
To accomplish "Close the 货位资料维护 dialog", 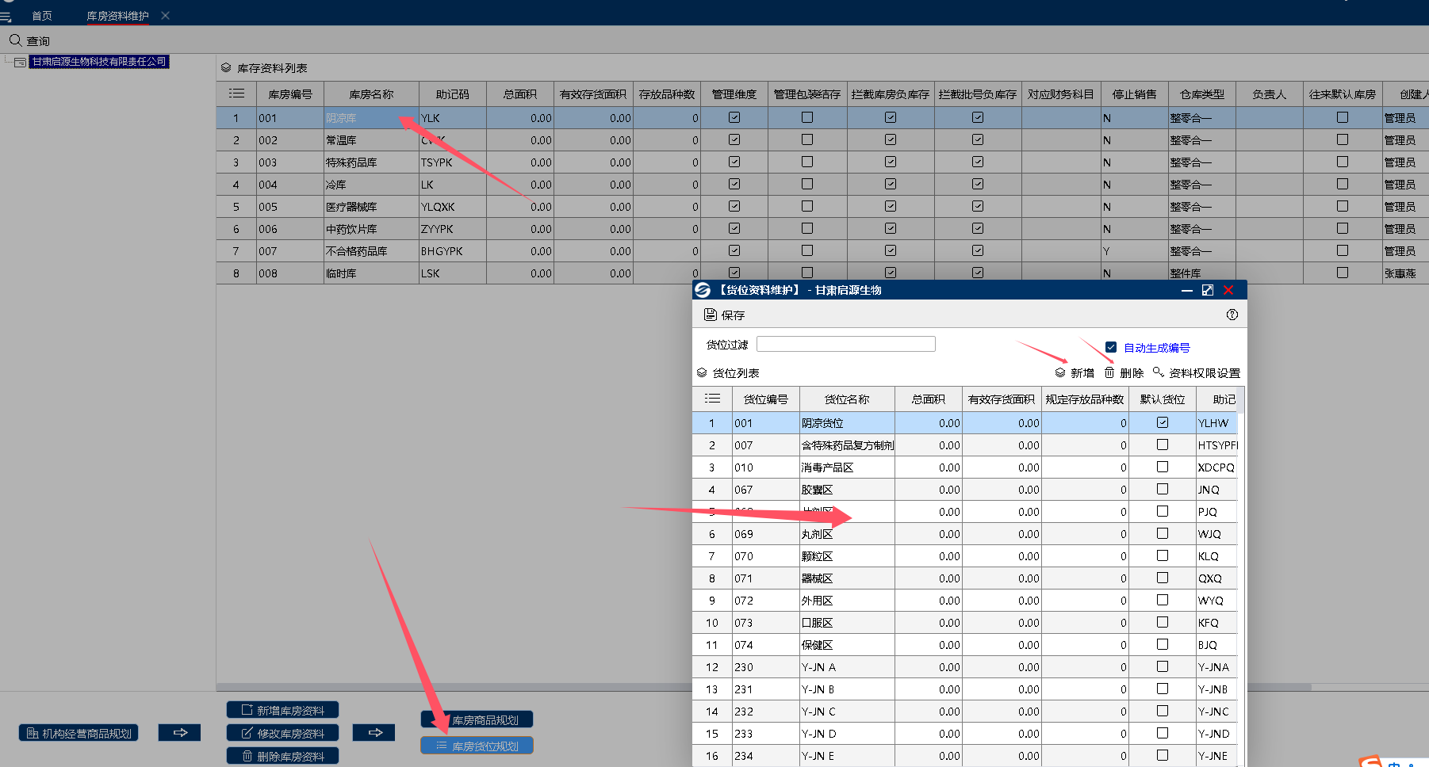I will pos(1228,290).
